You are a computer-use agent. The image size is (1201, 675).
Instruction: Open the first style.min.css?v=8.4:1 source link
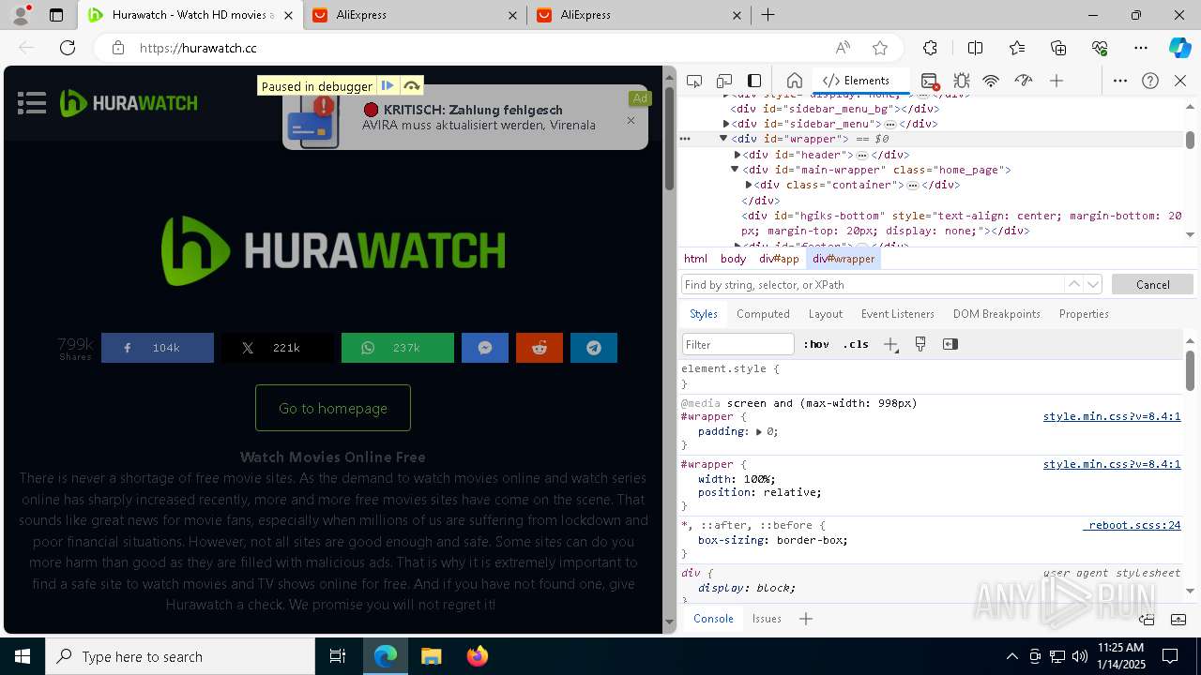click(x=1112, y=416)
